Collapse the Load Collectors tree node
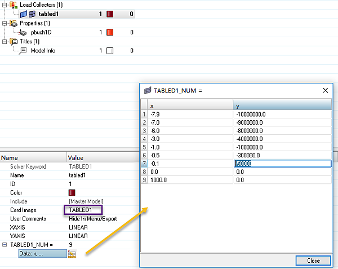338x269 pixels. [5, 5]
